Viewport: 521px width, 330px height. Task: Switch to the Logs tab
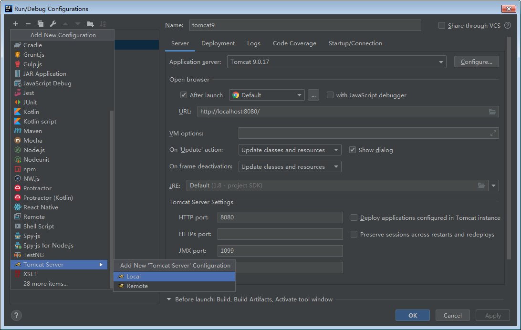click(x=253, y=43)
